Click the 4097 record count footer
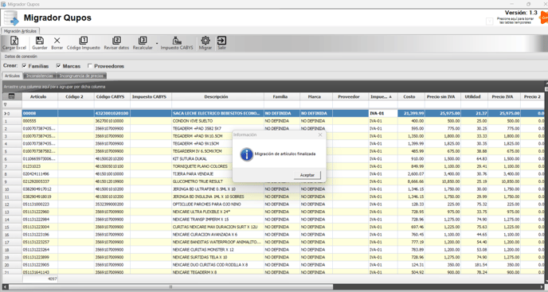548x292 pixels. tap(40, 278)
